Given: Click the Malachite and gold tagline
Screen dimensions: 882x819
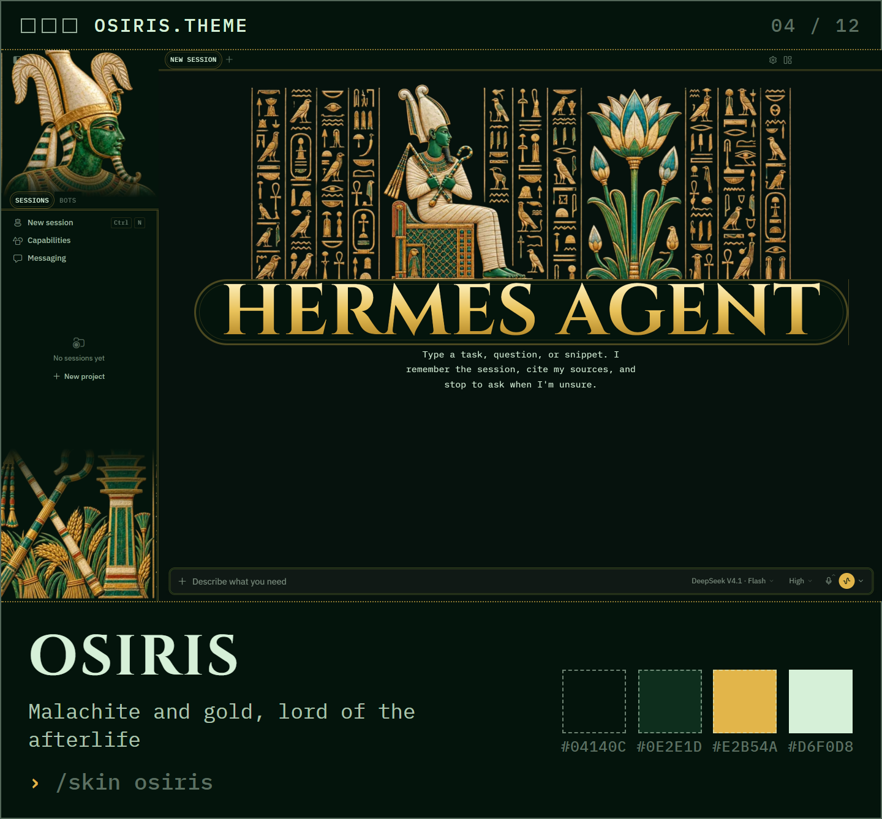Looking at the screenshot, I should (x=222, y=726).
